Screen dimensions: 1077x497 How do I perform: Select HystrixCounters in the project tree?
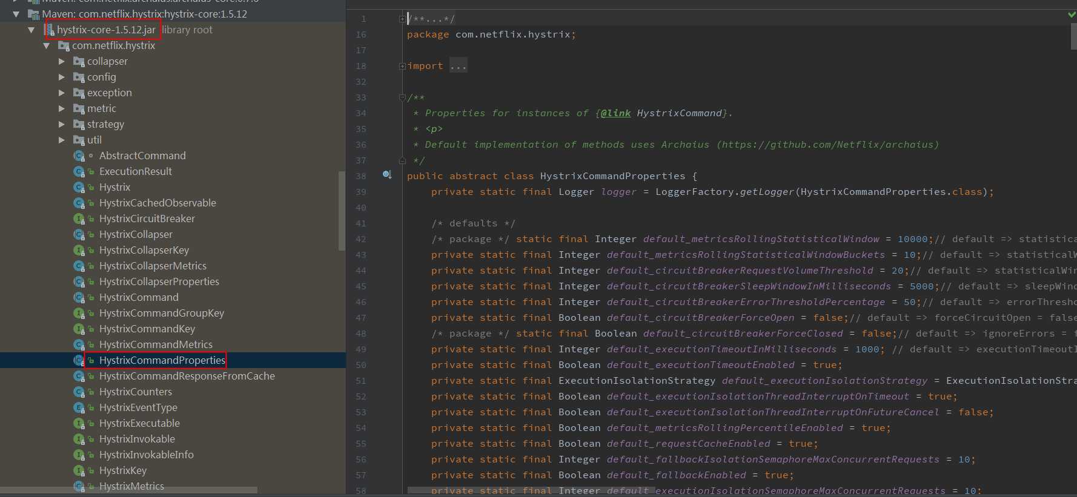[x=136, y=392]
